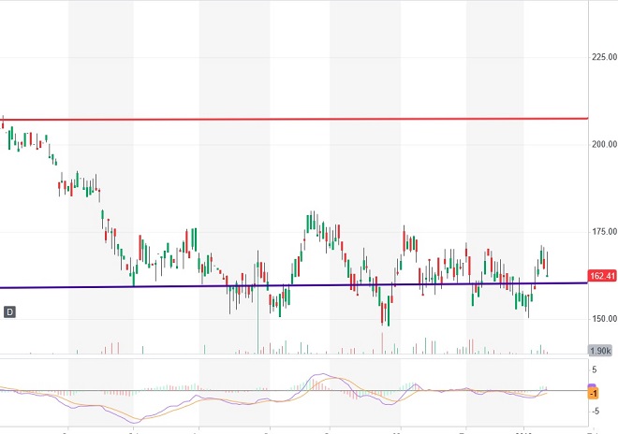The width and height of the screenshot is (618, 434).
Task: Select the dark blue horizontal support line
Action: coord(294,285)
